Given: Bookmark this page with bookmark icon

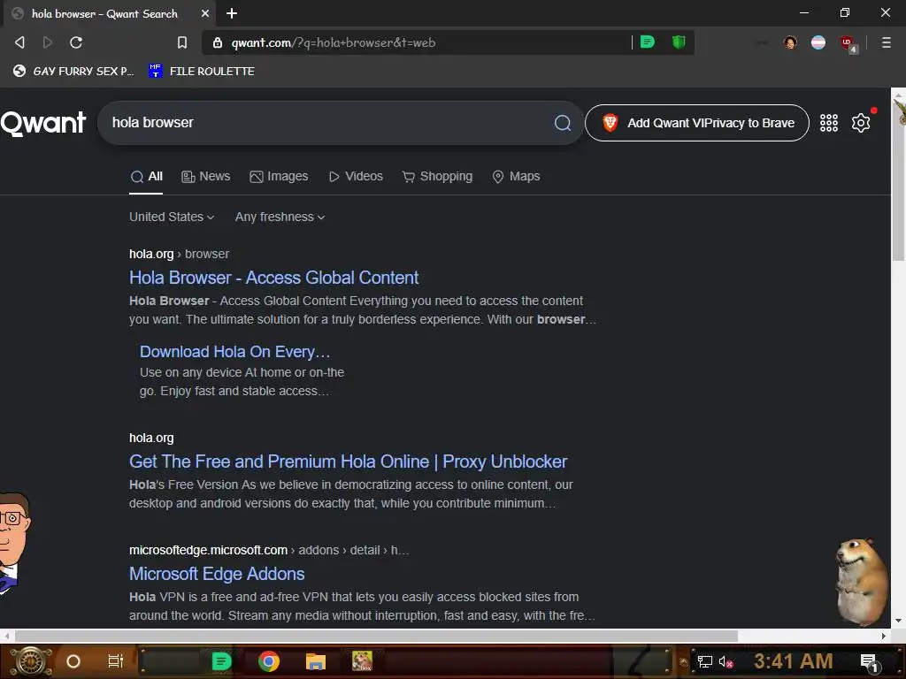Looking at the screenshot, I should tap(182, 42).
